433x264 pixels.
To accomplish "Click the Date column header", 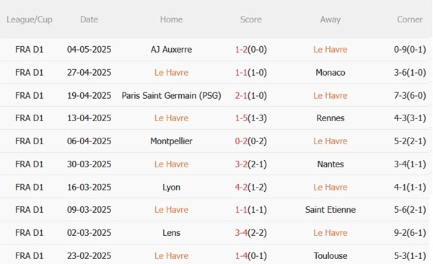I will pos(89,19).
